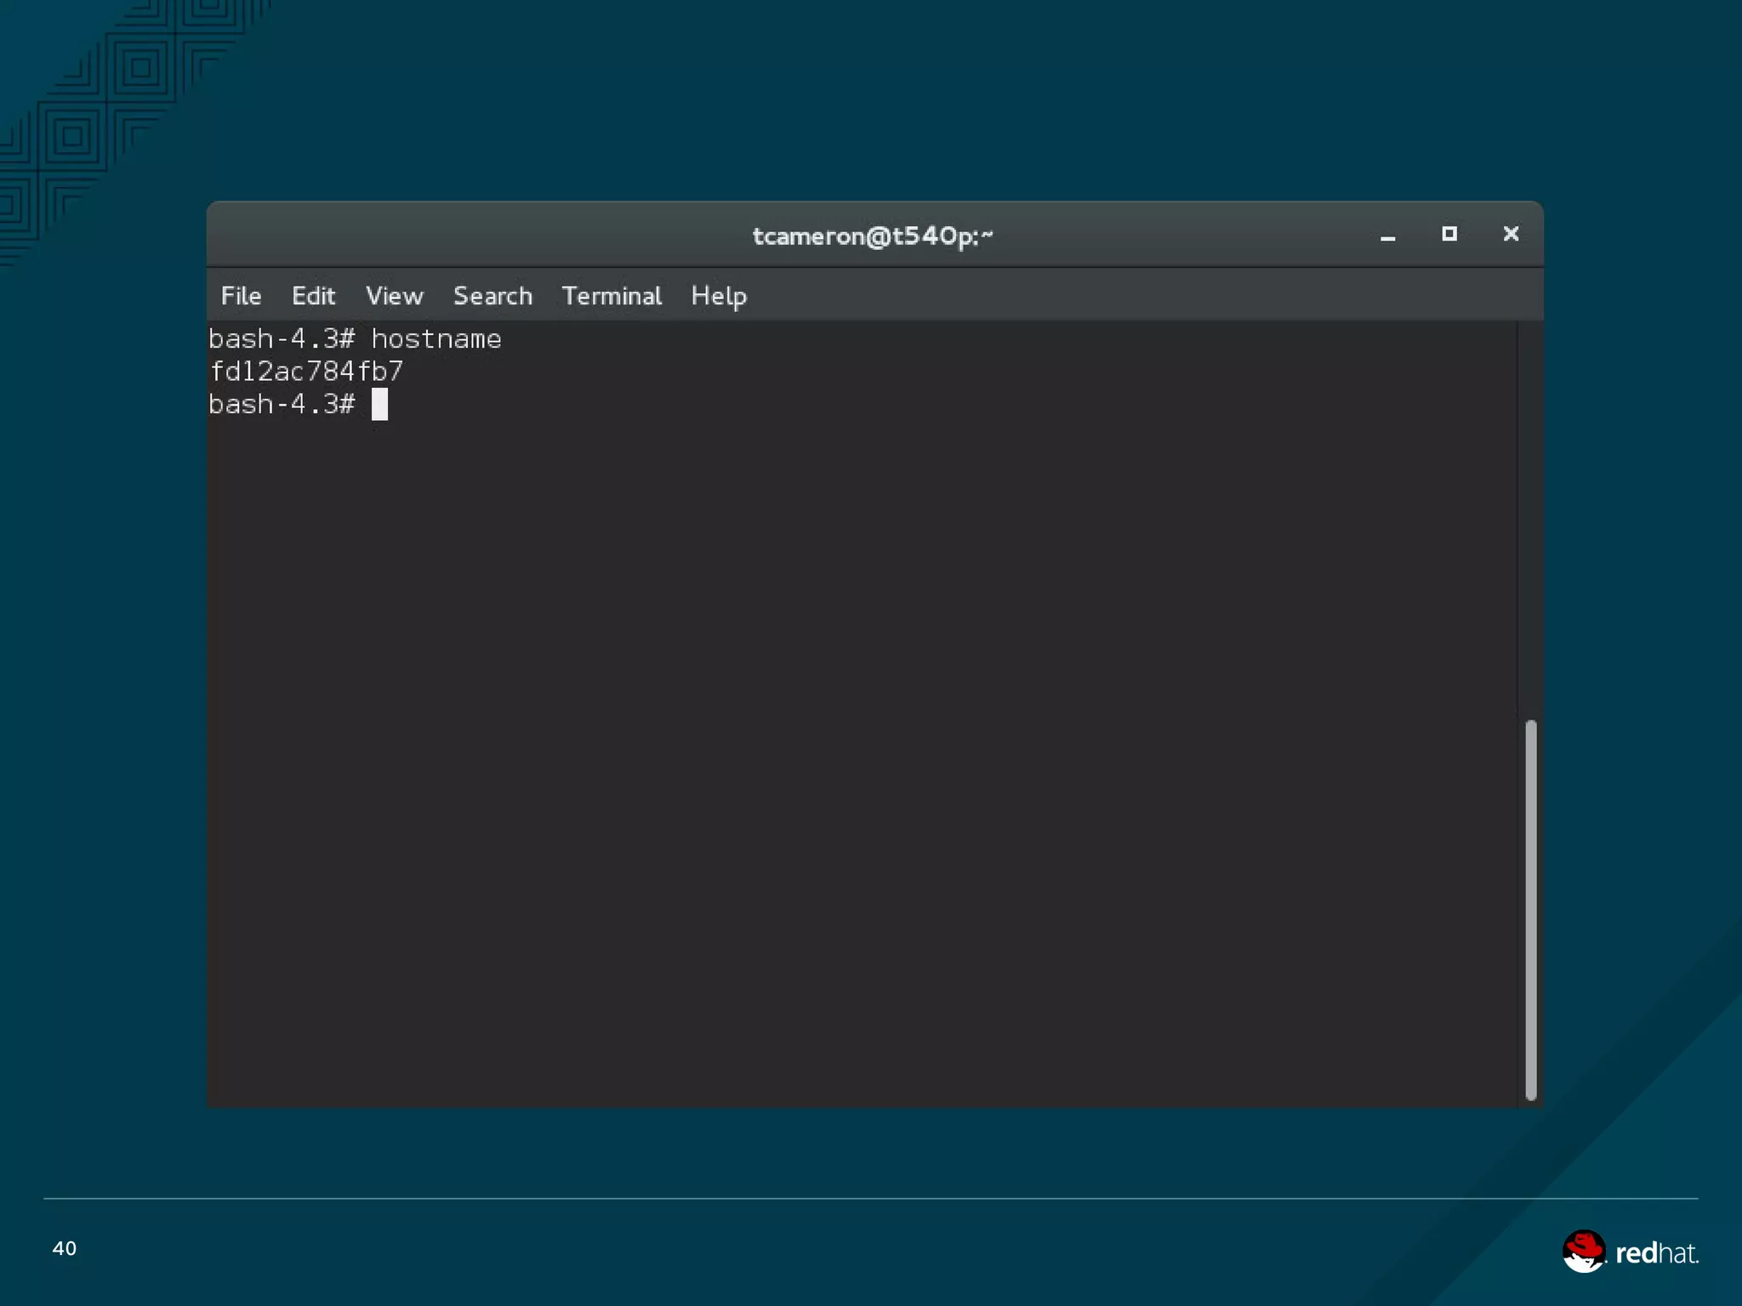
Task: Open the Edit menu
Action: pyautogui.click(x=313, y=296)
